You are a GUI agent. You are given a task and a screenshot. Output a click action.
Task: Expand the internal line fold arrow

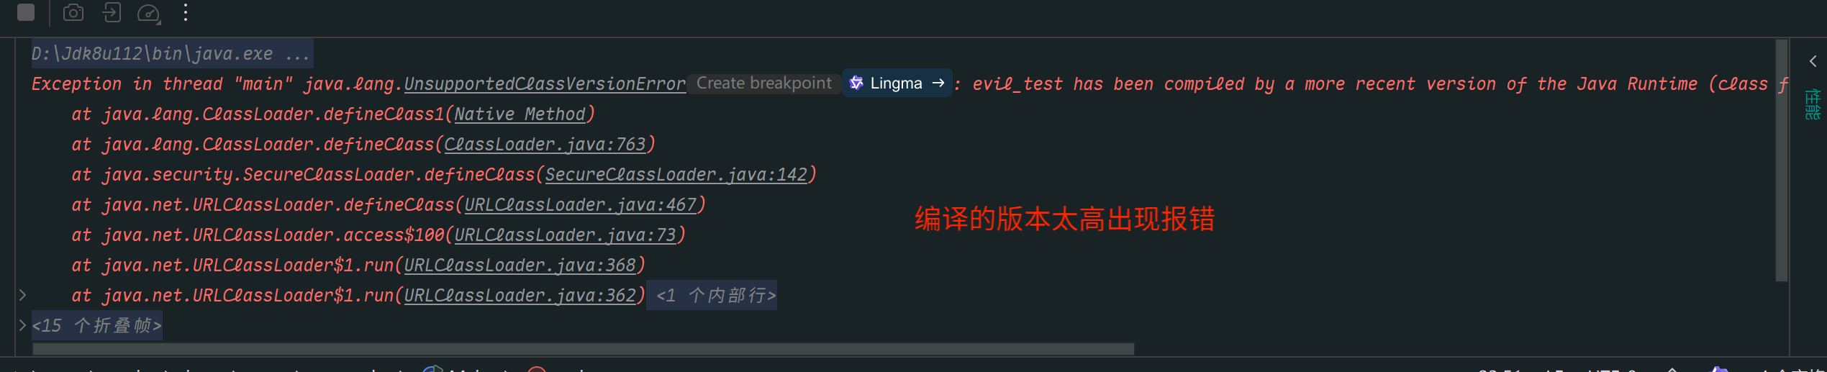point(22,295)
